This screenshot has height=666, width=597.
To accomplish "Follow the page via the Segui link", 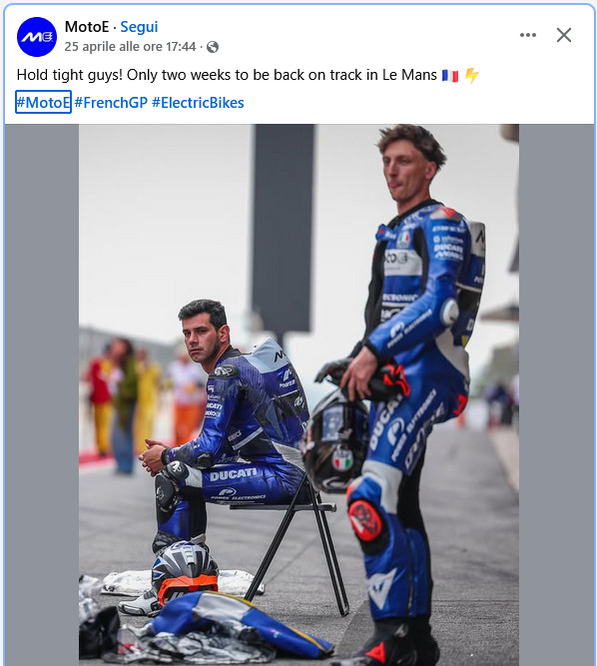I will point(139,27).
